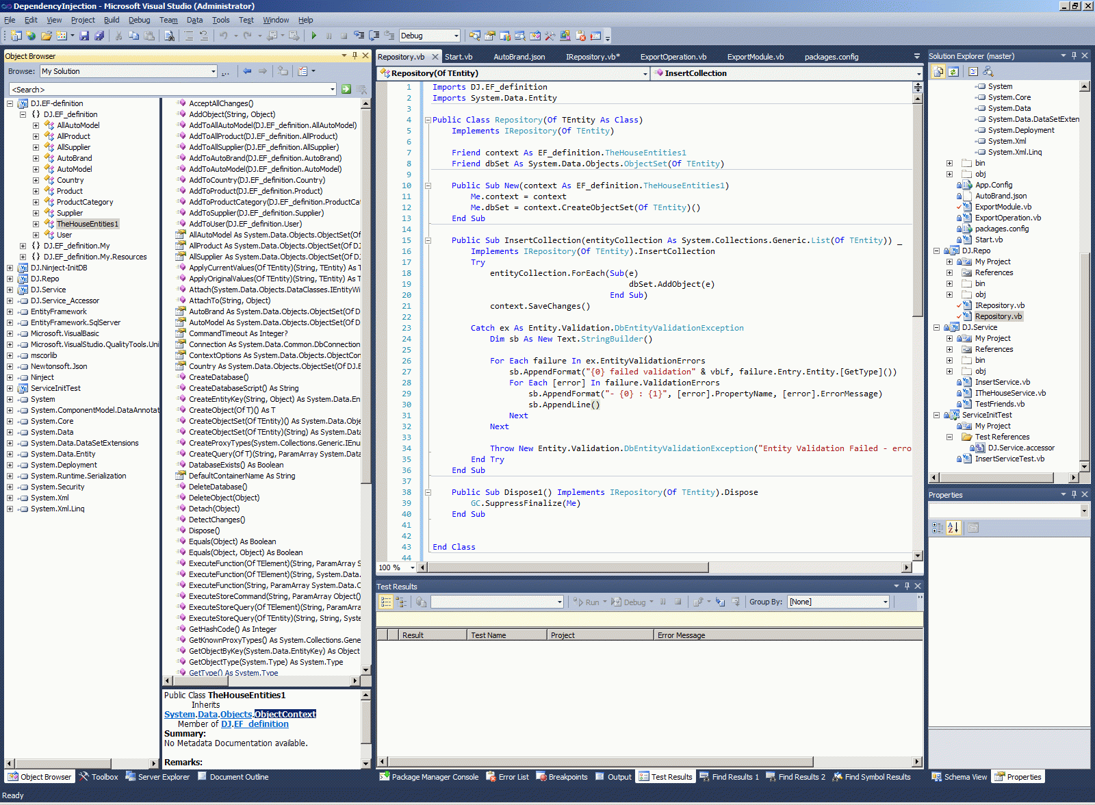Click the Alphabetical sort icon in Properties
Screen dimensions: 1095x805
[x=953, y=528]
